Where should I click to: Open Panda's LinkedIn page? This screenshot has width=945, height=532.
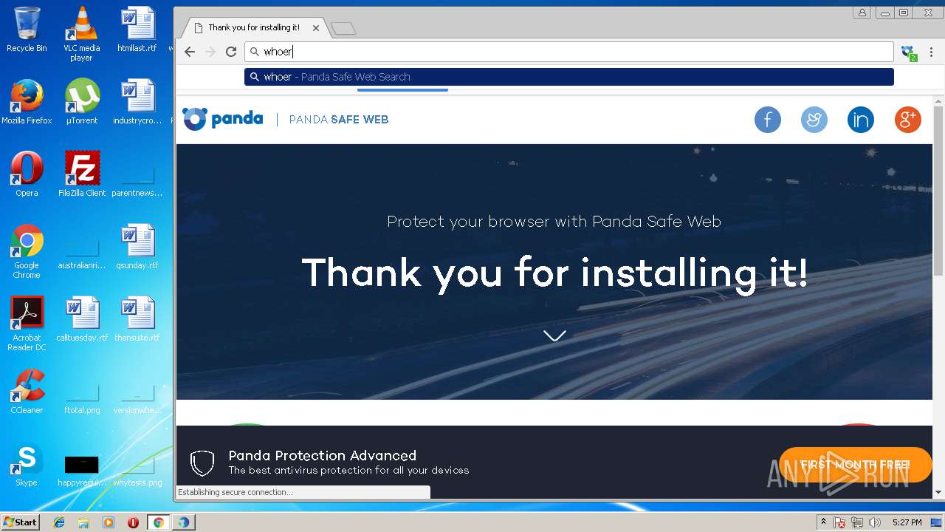pyautogui.click(x=861, y=120)
